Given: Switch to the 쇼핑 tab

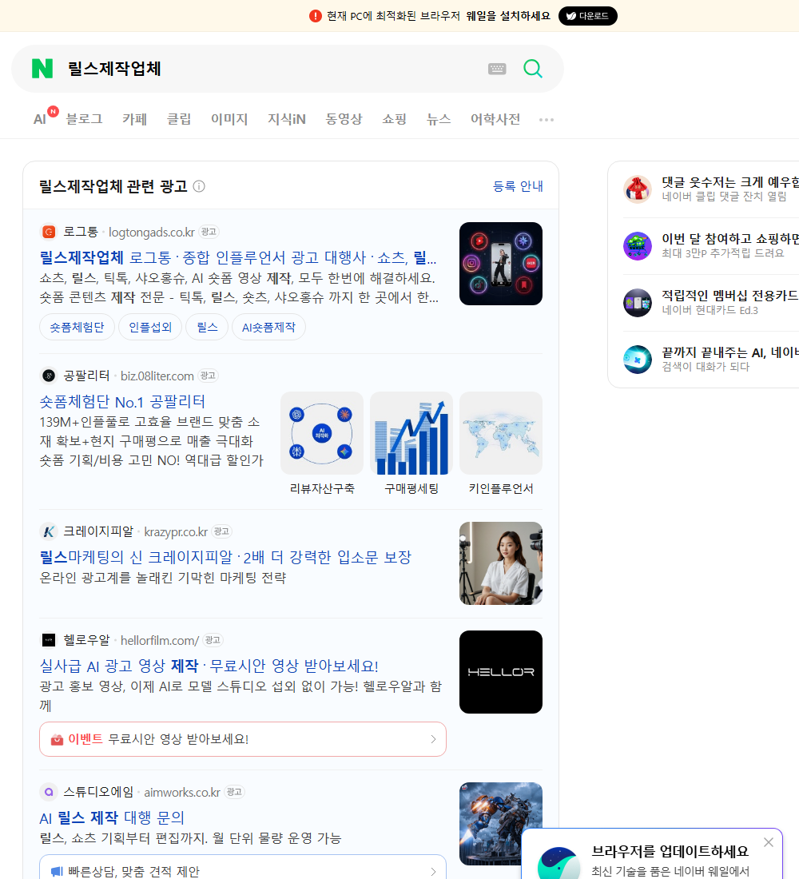Looking at the screenshot, I should (x=394, y=119).
